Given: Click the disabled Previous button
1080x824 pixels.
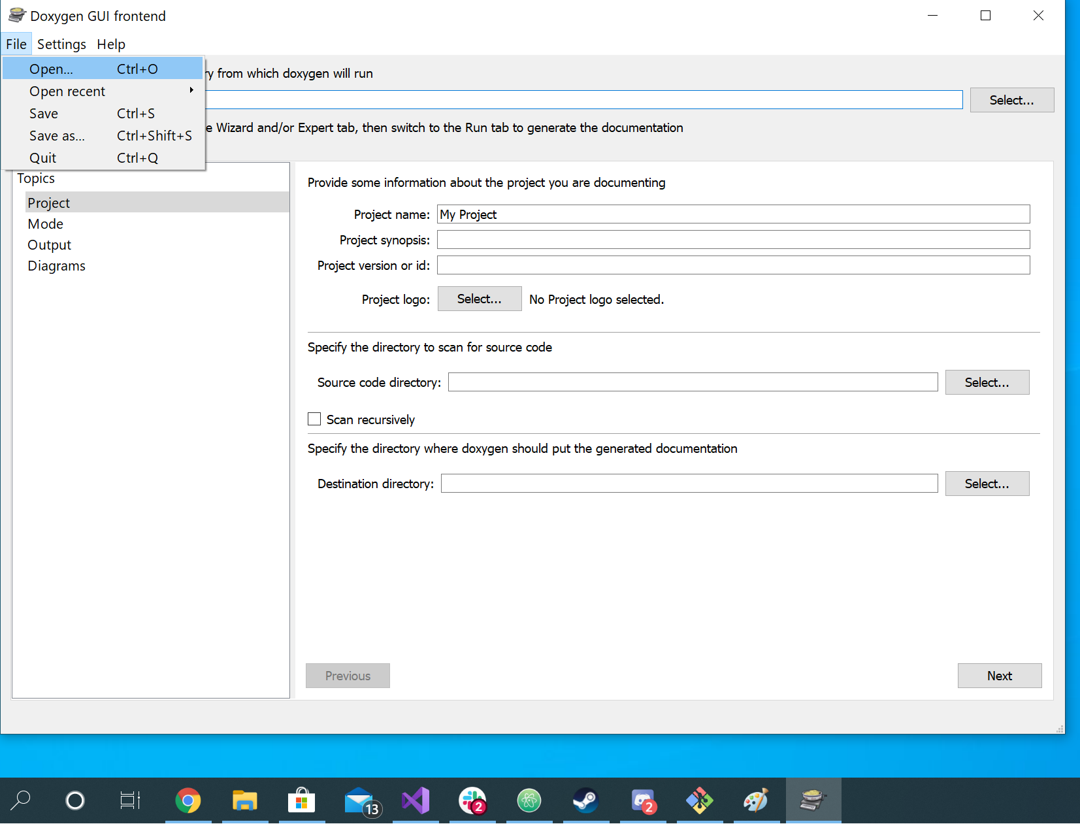Looking at the screenshot, I should (x=348, y=676).
